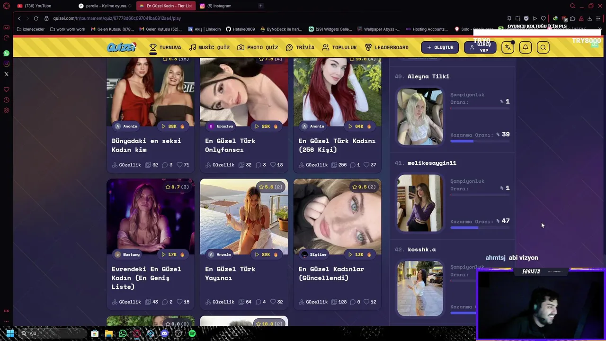Image resolution: width=606 pixels, height=341 pixels.
Task: Open the sidebar settings gear icon
Action: pyautogui.click(x=6, y=110)
